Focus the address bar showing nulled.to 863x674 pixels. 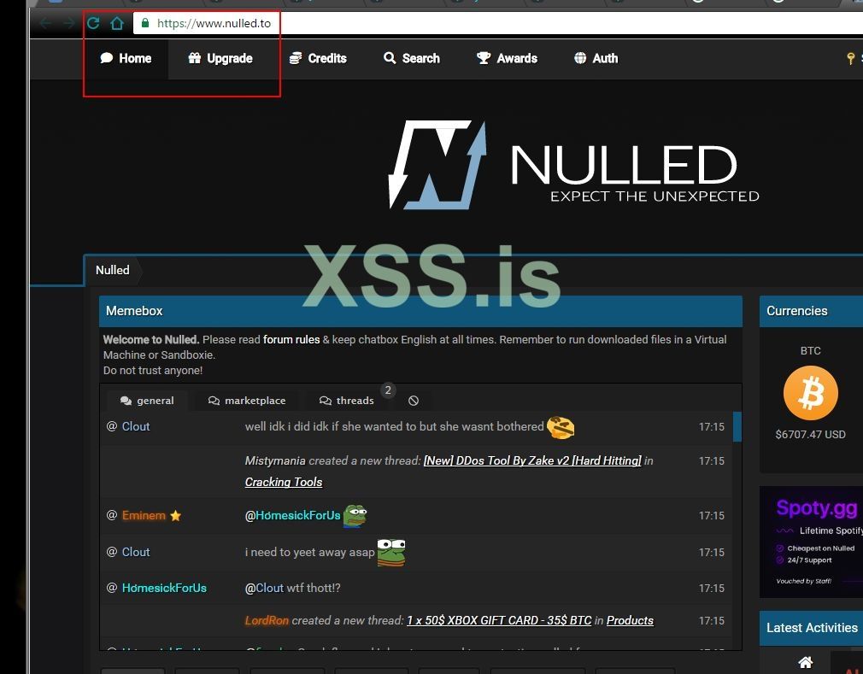point(498,23)
